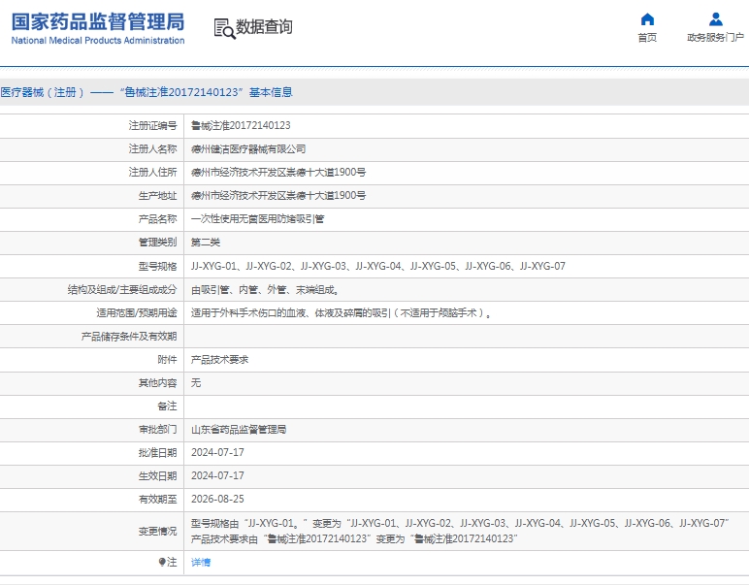749x585 pixels.
Task: Click the 有效期至 row label
Action: (157, 499)
